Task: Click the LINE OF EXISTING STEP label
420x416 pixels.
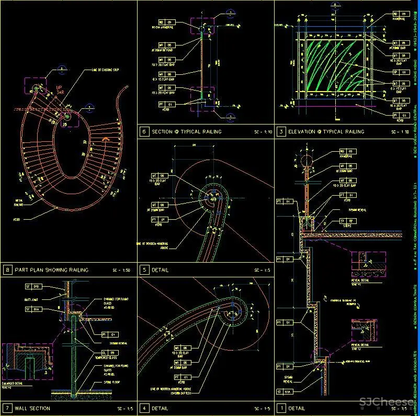Action: coord(107,70)
